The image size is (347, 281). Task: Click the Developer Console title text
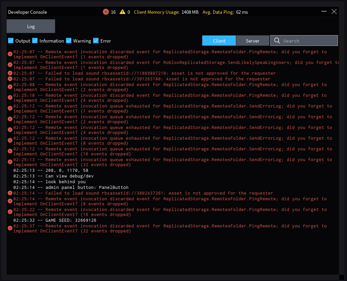(x=27, y=12)
